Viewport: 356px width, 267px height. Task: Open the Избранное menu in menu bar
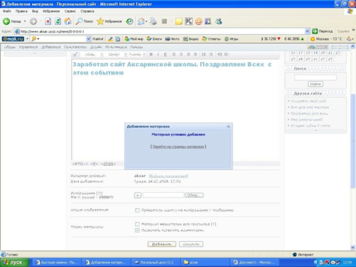click(51, 11)
